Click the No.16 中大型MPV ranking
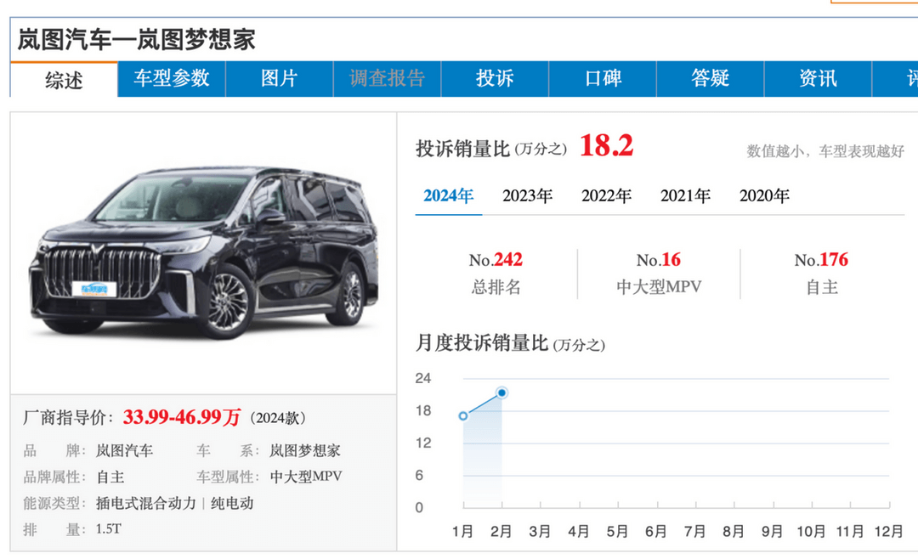The height and width of the screenshot is (559, 918). (x=659, y=273)
